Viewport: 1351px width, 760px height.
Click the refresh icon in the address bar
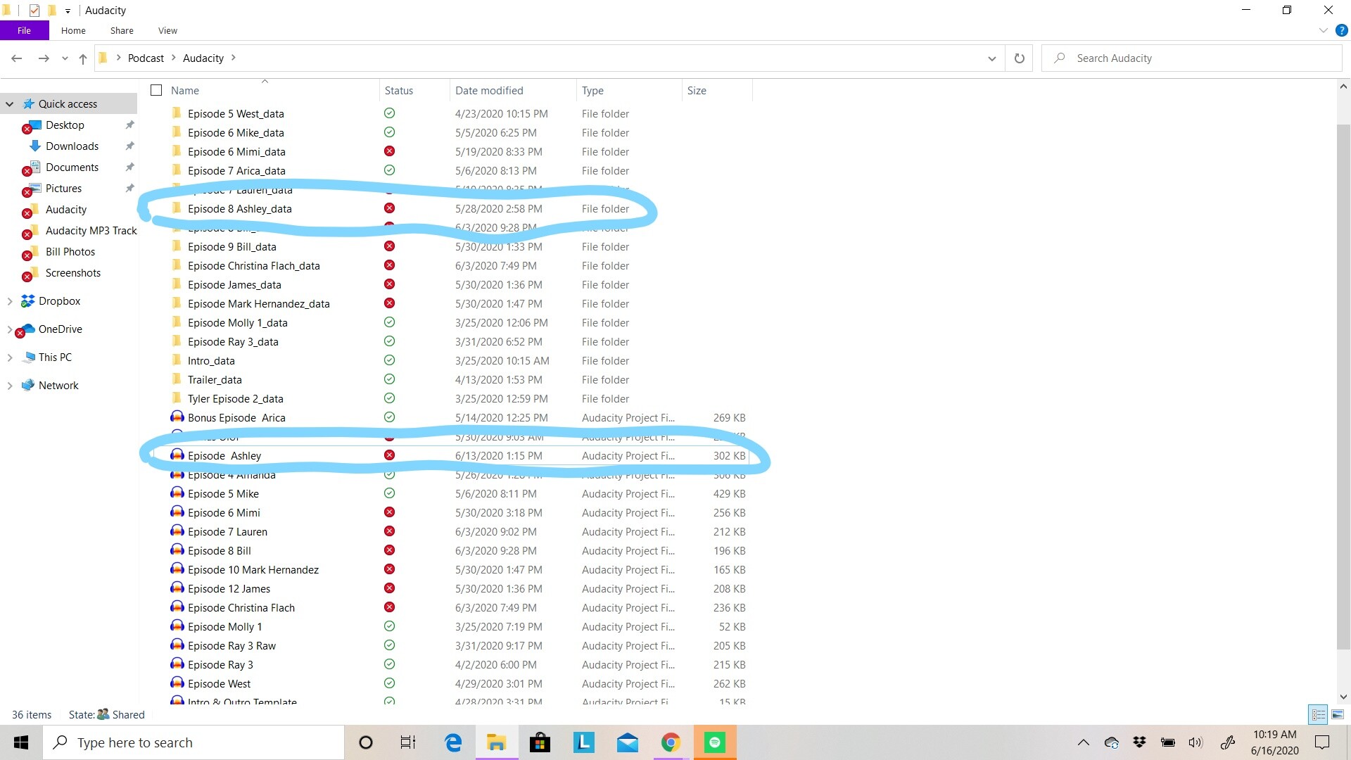1019,58
